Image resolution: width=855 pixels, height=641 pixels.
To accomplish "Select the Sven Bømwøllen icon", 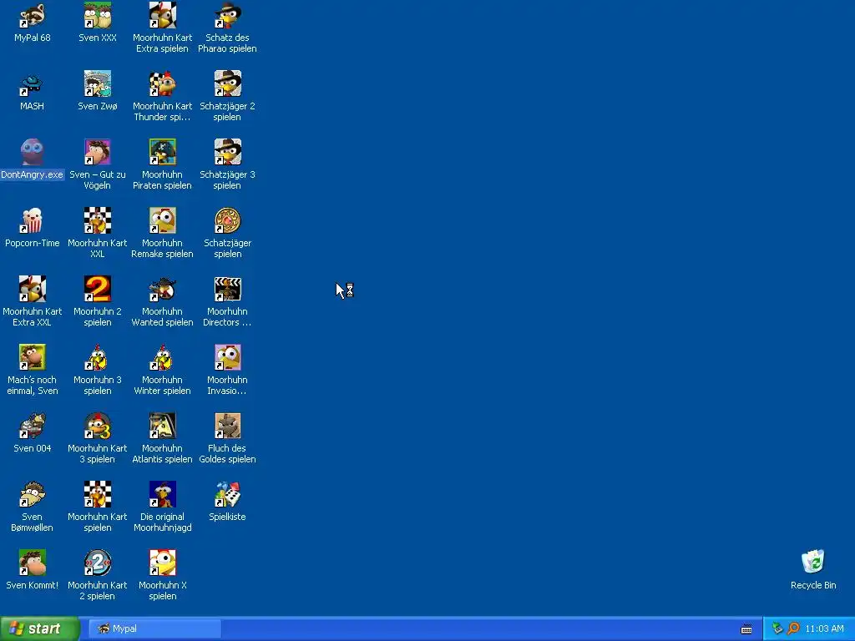I will (33, 494).
